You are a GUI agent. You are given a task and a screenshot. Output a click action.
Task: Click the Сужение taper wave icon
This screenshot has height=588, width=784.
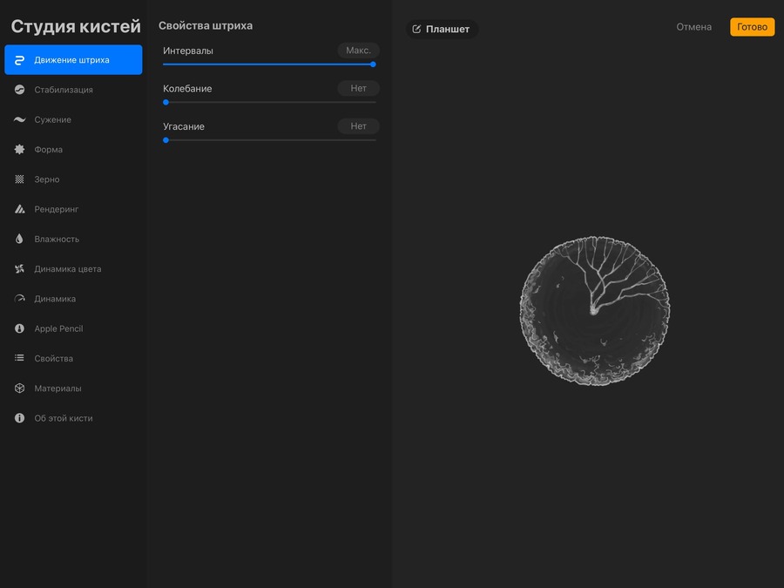pos(19,119)
